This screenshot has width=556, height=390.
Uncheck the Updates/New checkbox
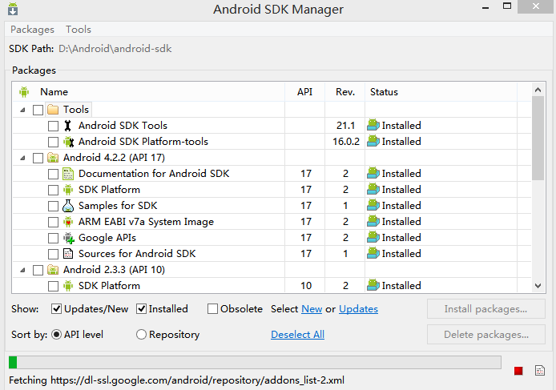click(57, 309)
